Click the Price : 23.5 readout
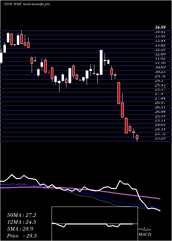 tap(22, 236)
